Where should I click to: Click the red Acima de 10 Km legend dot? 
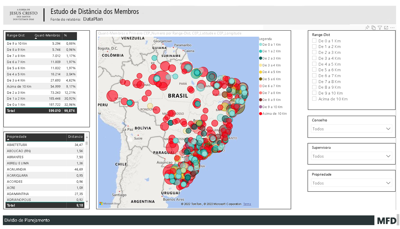click(x=261, y=114)
